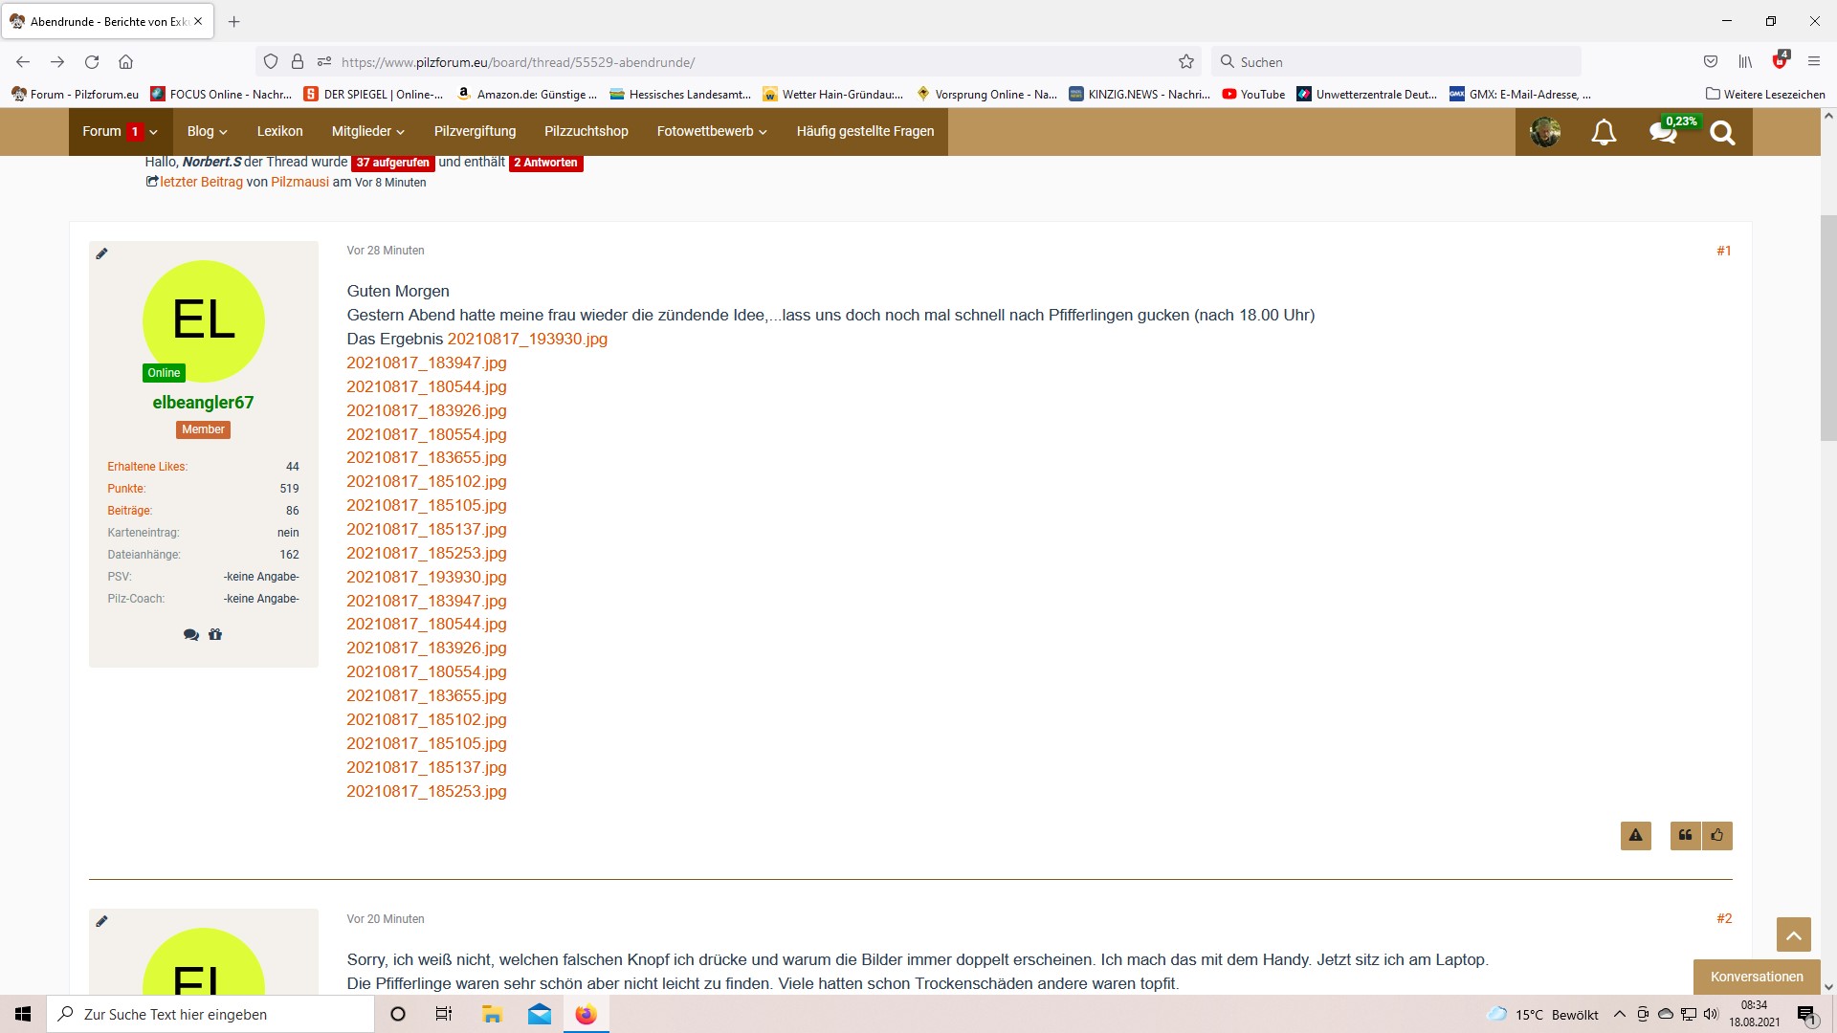This screenshot has width=1837, height=1033.
Task: Open the user avatar in navigation bar
Action: 1545,132
